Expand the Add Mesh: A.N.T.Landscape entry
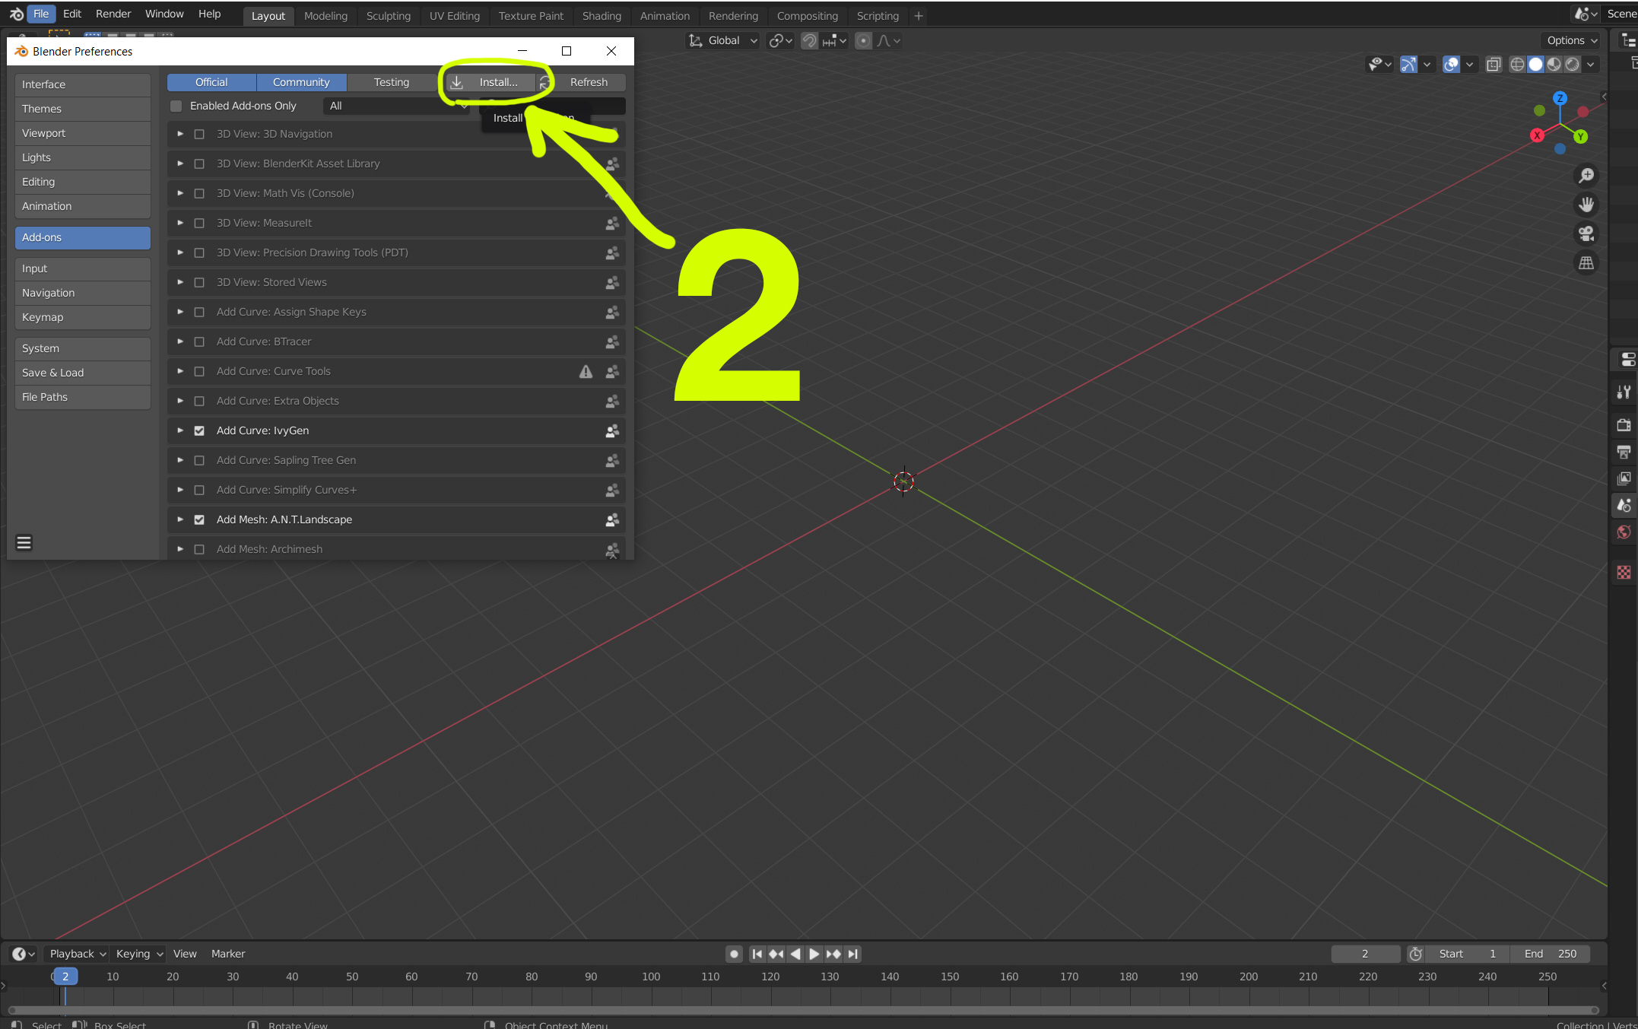Image resolution: width=1638 pixels, height=1029 pixels. 180,519
